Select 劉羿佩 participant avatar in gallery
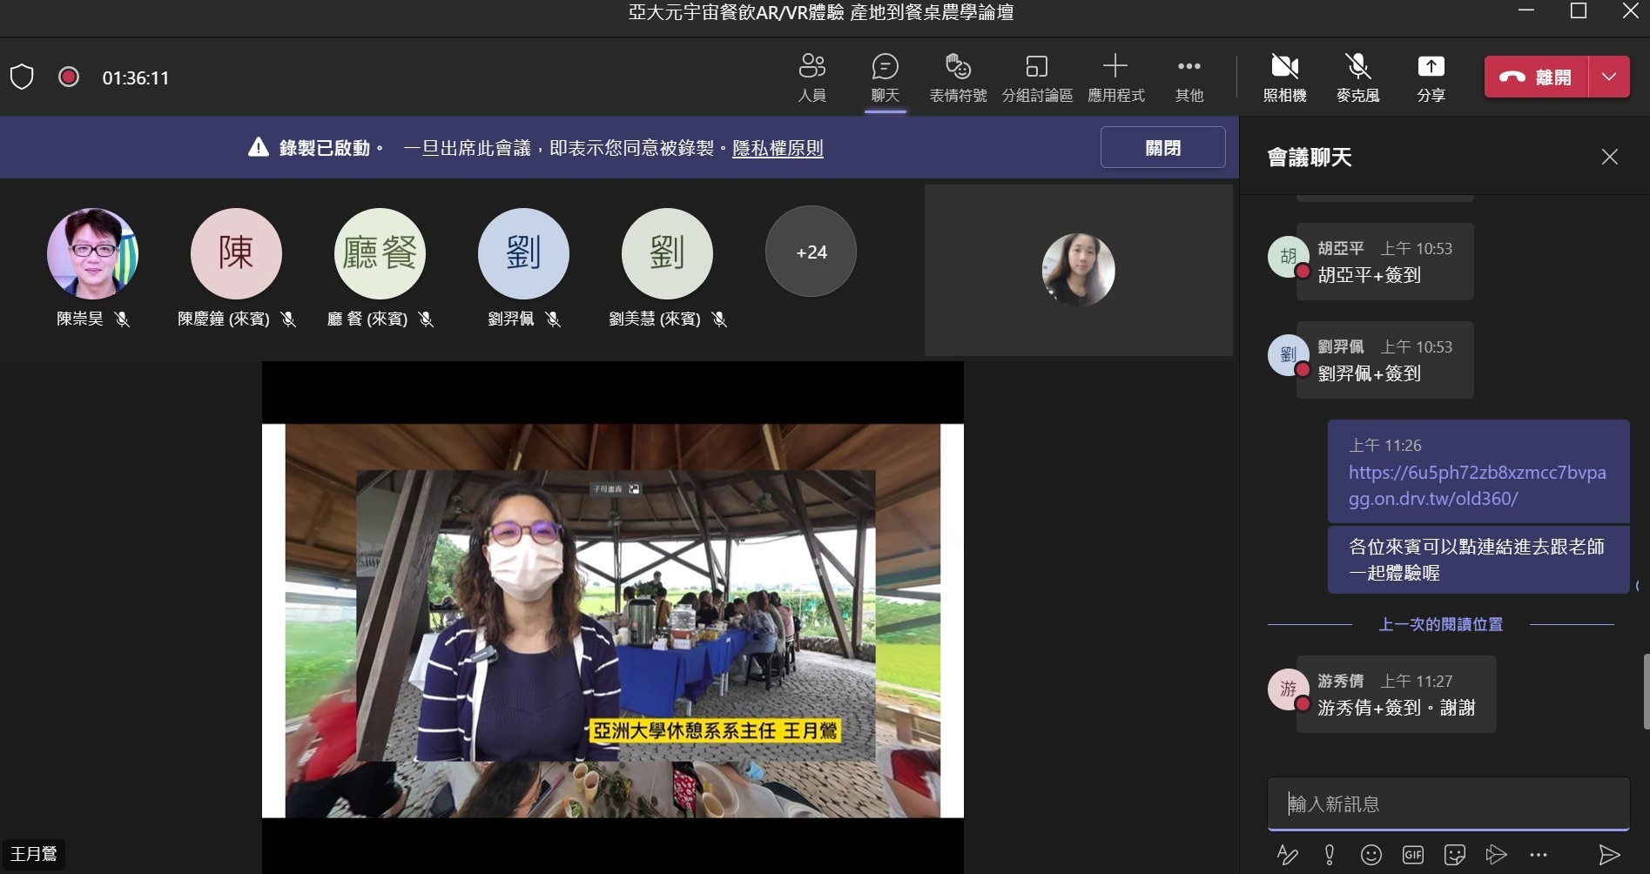 coord(523,253)
